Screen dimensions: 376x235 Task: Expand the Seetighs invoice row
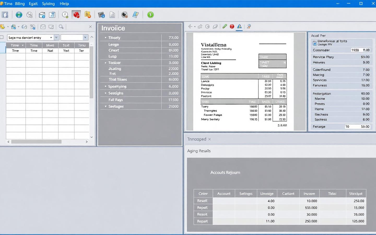(105, 93)
